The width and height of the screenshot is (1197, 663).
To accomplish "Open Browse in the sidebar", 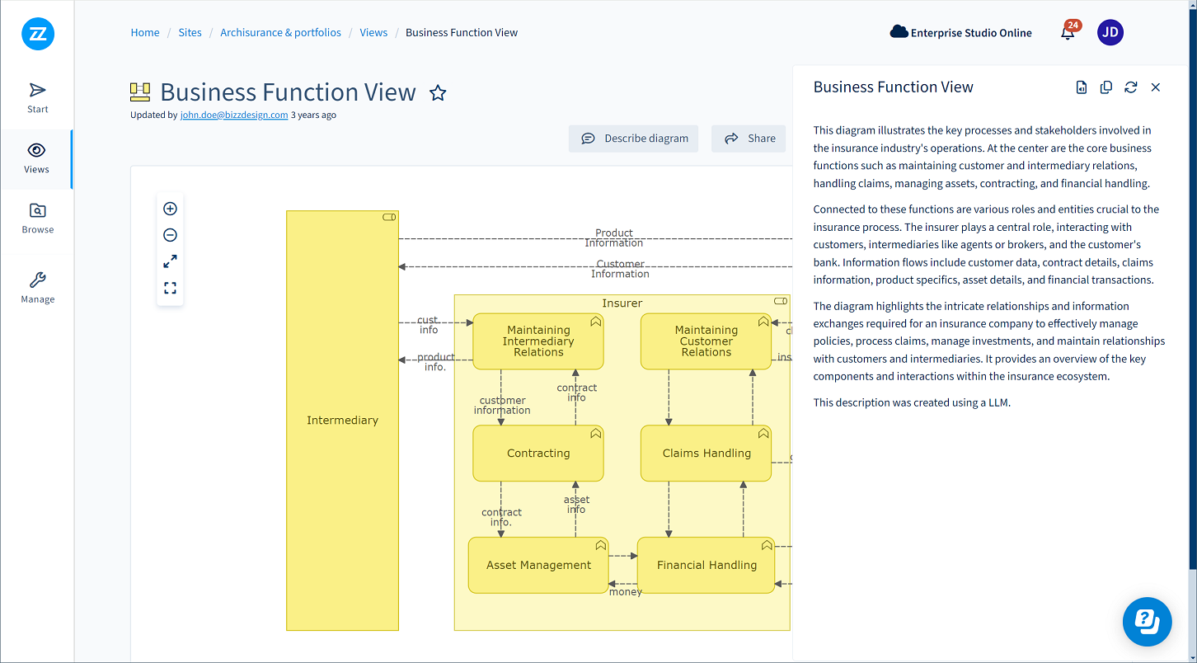I will 37,219.
